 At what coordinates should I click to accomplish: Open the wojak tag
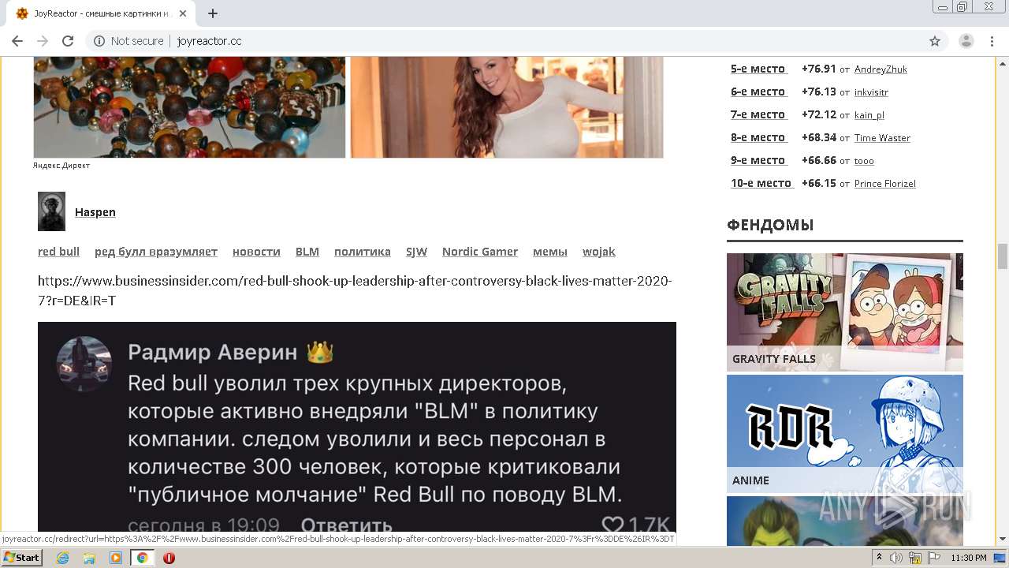coord(599,252)
